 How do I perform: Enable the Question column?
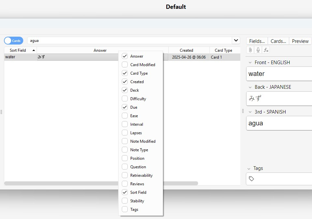(x=125, y=167)
